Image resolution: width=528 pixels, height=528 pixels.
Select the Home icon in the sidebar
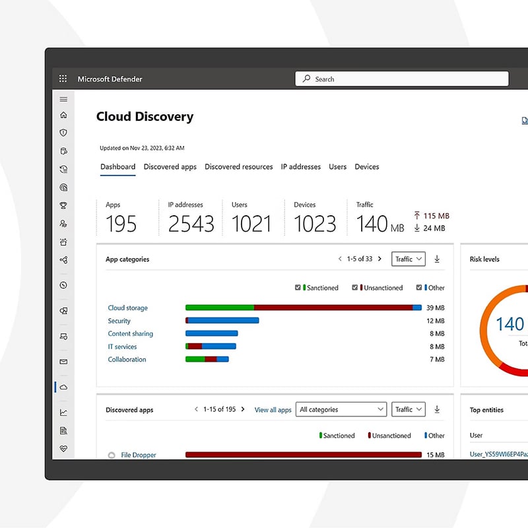pyautogui.click(x=63, y=115)
